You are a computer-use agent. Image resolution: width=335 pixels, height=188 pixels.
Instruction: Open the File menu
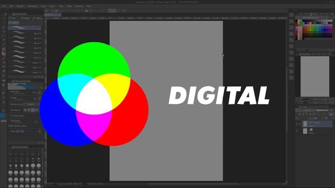(4, 6)
